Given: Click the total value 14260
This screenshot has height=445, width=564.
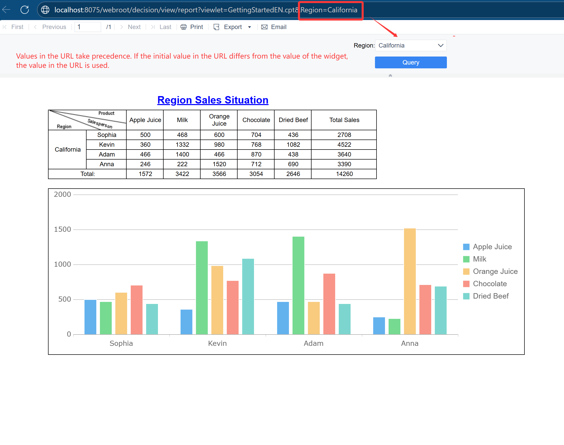Looking at the screenshot, I should point(344,174).
